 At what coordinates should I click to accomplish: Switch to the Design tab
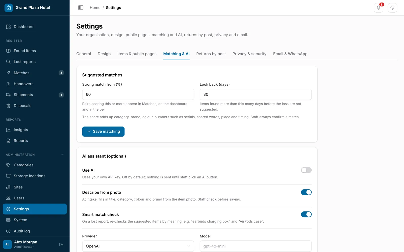(104, 54)
